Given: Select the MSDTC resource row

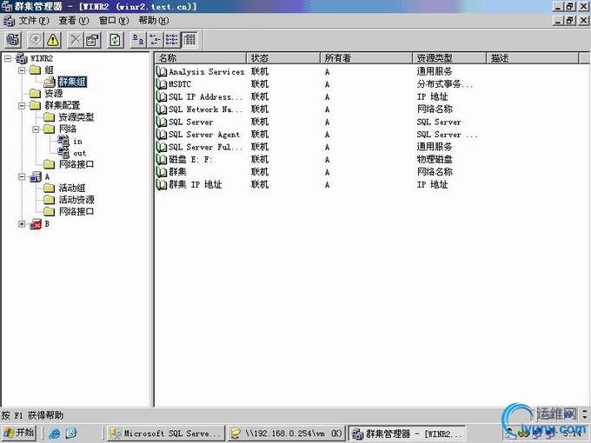Looking at the screenshot, I should click(x=179, y=84).
